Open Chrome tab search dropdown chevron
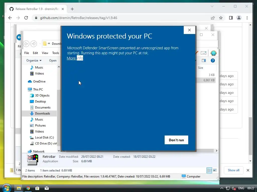This screenshot has height=192, width=257. (x=212, y=6)
